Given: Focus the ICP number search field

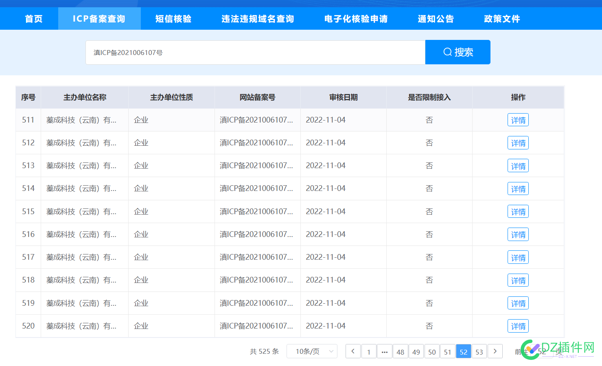Looking at the screenshot, I should (x=255, y=52).
